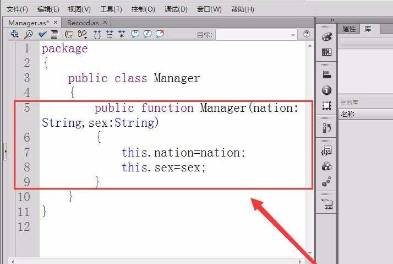Close the Manager.as tab

(56, 23)
